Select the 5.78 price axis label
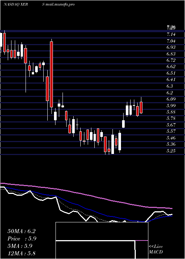 point(171,118)
